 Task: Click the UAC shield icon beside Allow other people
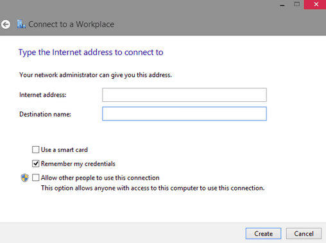click(x=24, y=178)
